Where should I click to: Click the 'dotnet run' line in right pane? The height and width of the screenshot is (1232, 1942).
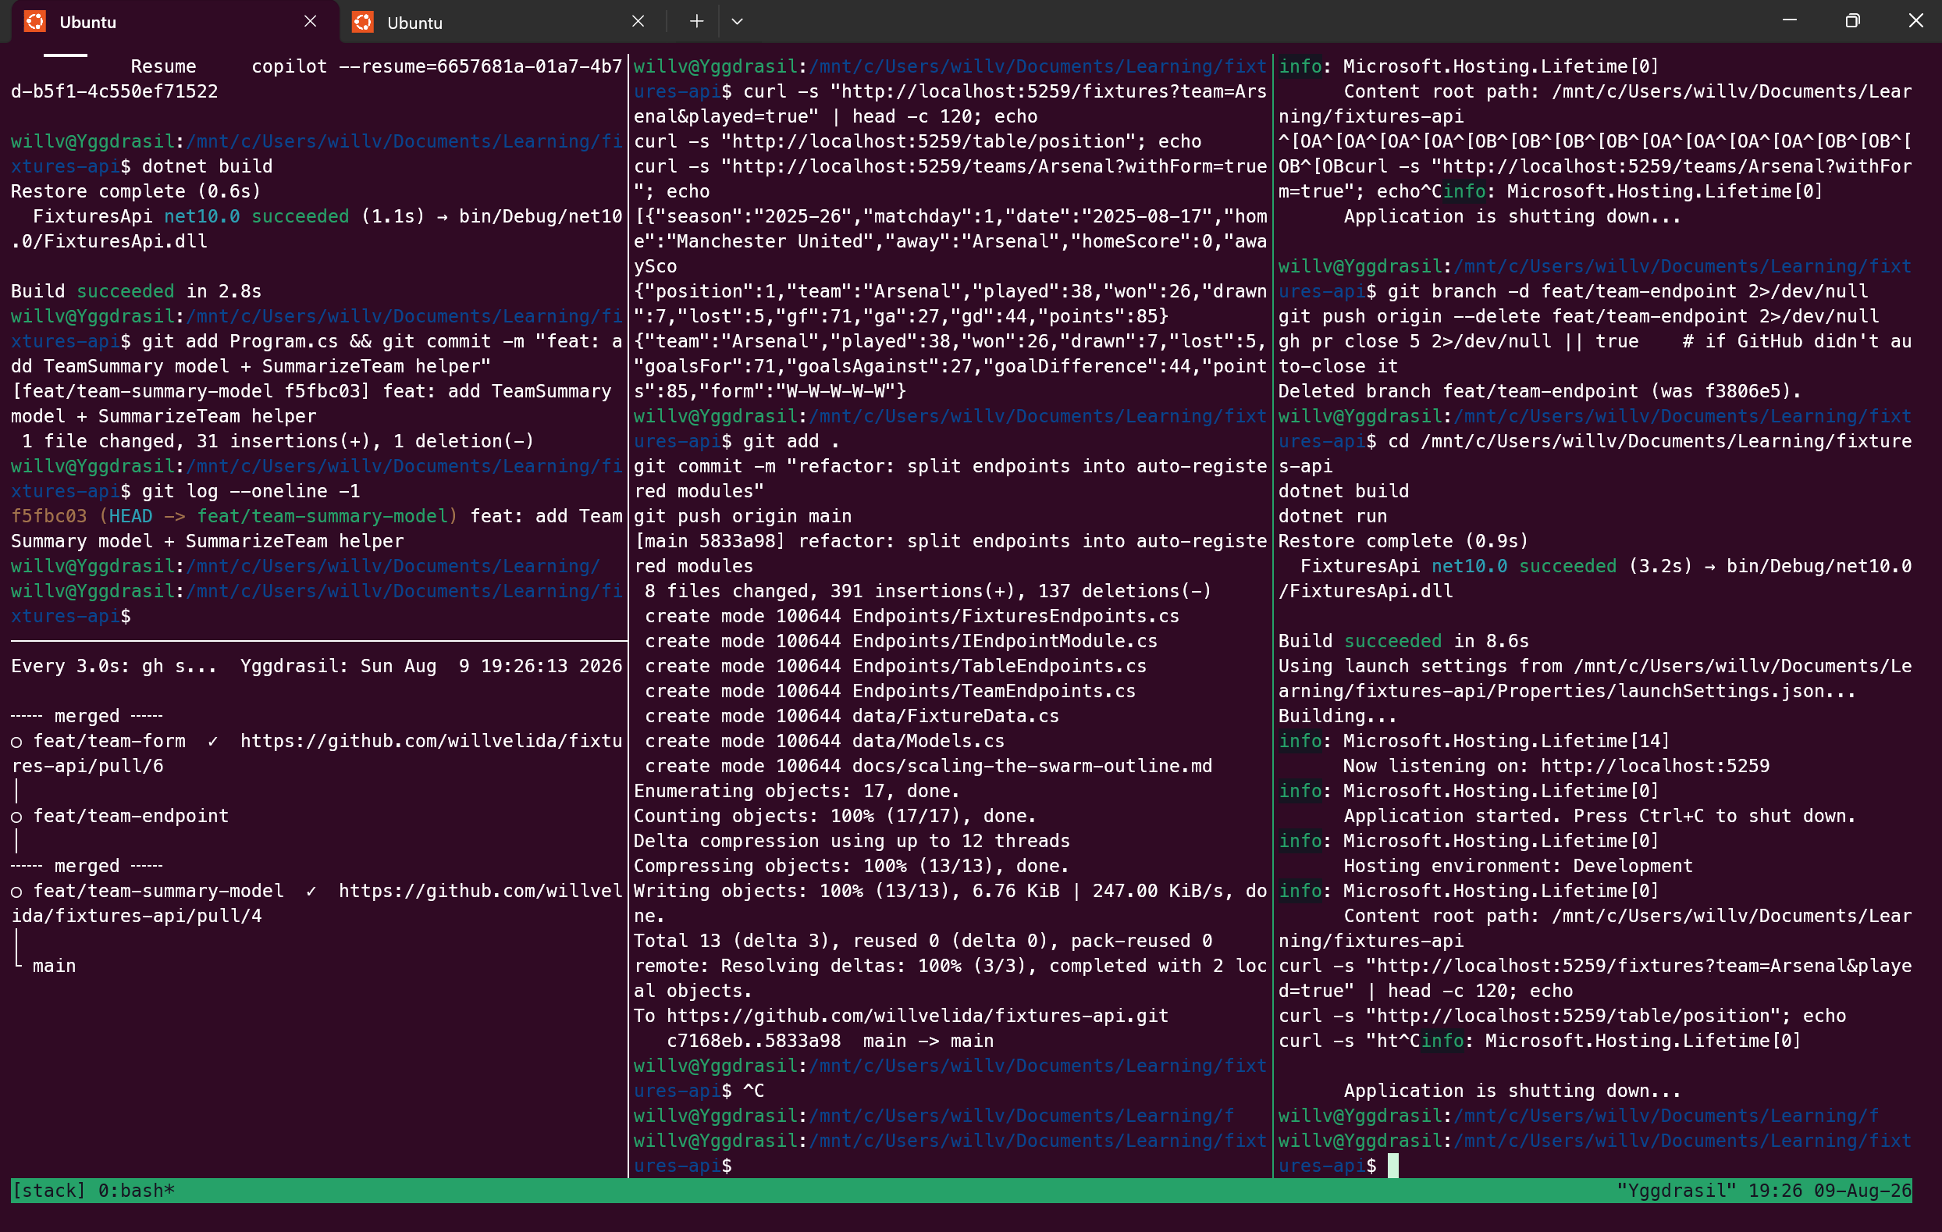click(x=1332, y=516)
